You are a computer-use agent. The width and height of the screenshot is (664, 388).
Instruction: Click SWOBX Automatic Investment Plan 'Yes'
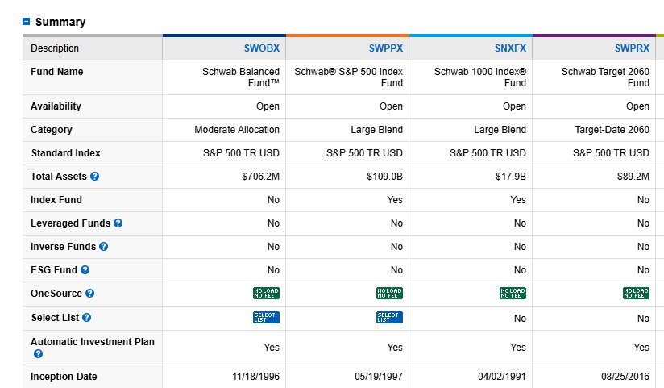[x=272, y=348]
